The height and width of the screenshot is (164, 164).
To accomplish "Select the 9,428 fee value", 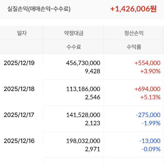I will coord(93,71).
